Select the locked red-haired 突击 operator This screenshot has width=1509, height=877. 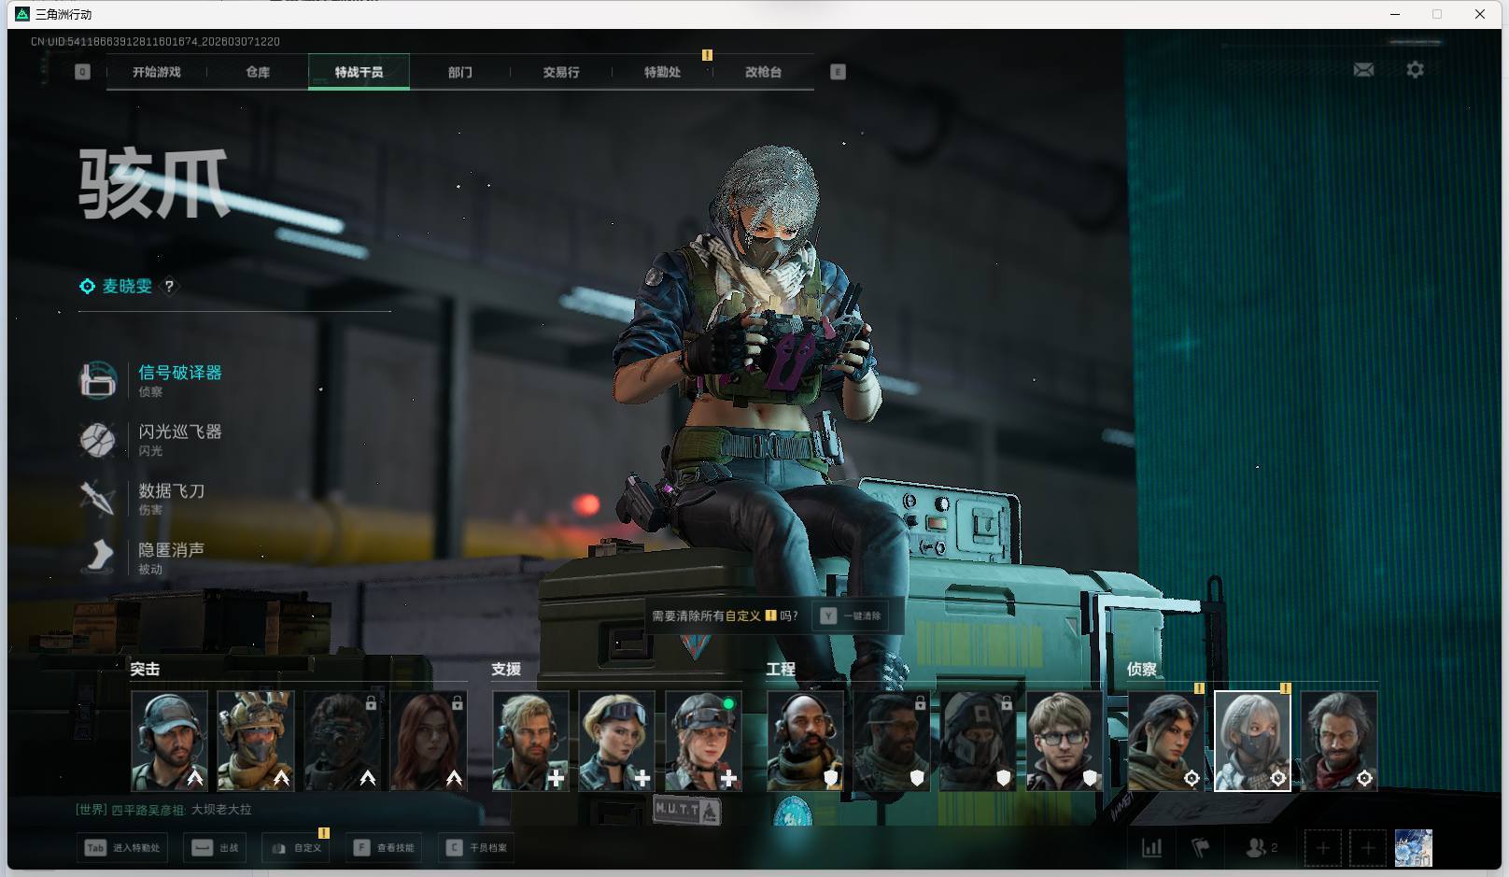pos(429,741)
